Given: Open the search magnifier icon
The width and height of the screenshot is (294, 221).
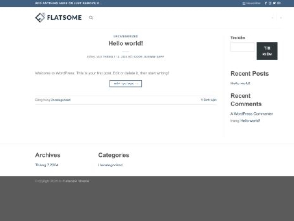Looking at the screenshot, I should (91, 18).
